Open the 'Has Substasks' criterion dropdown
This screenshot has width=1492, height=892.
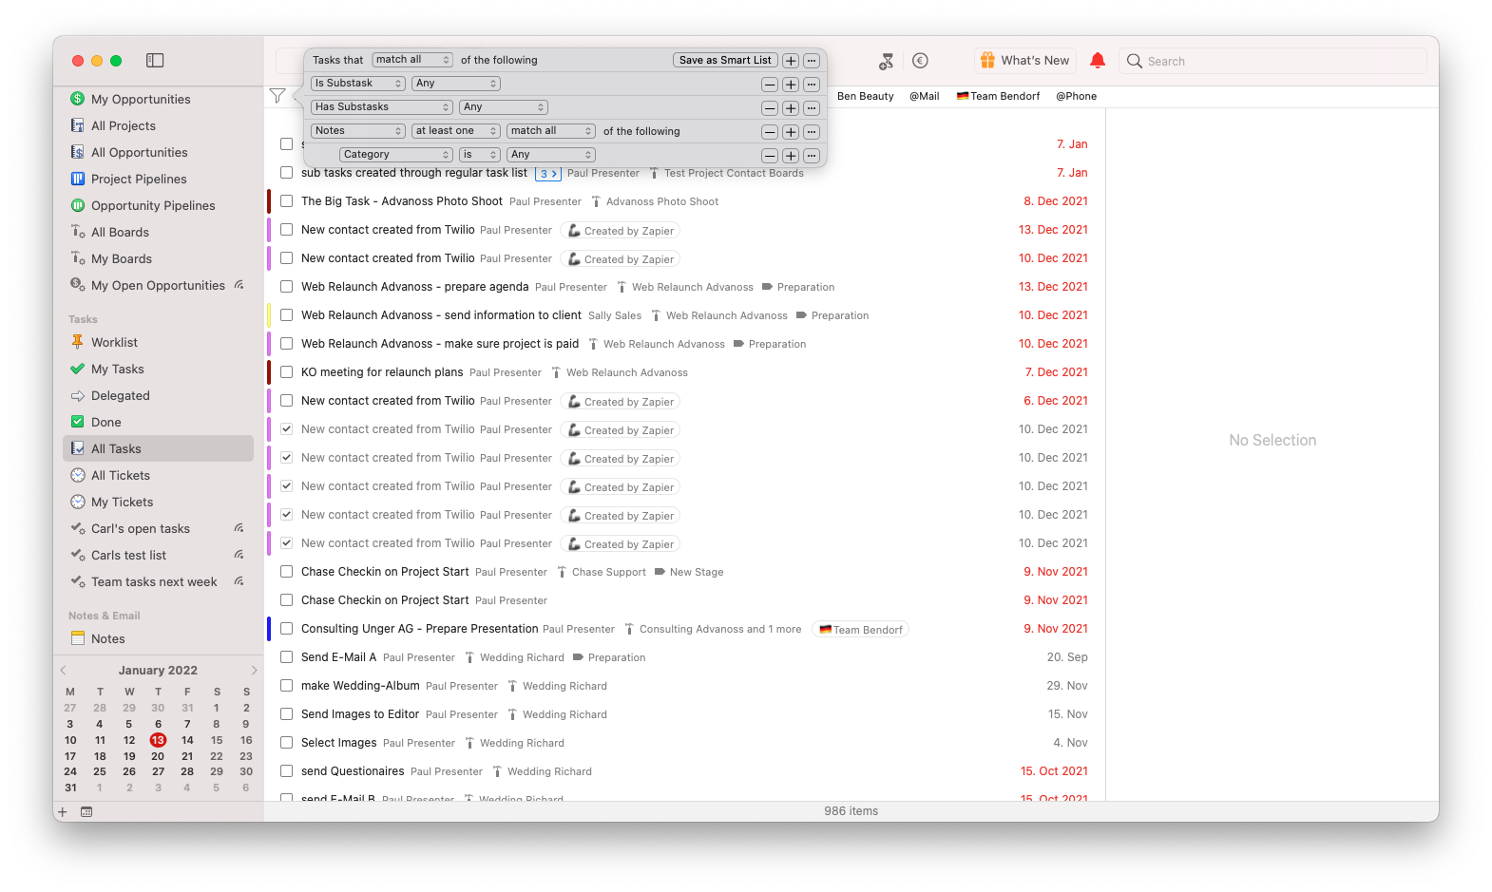click(382, 107)
